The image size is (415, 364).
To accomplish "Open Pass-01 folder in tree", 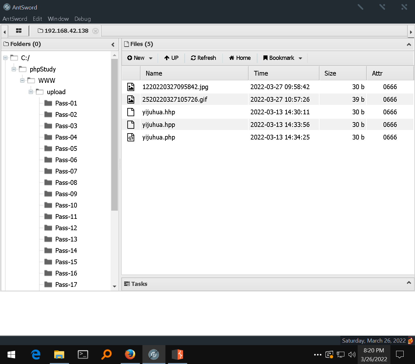I will (66, 103).
